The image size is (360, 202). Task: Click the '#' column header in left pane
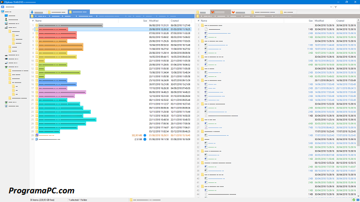click(x=32, y=21)
